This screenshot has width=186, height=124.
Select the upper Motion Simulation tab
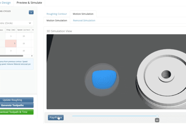(83, 14)
